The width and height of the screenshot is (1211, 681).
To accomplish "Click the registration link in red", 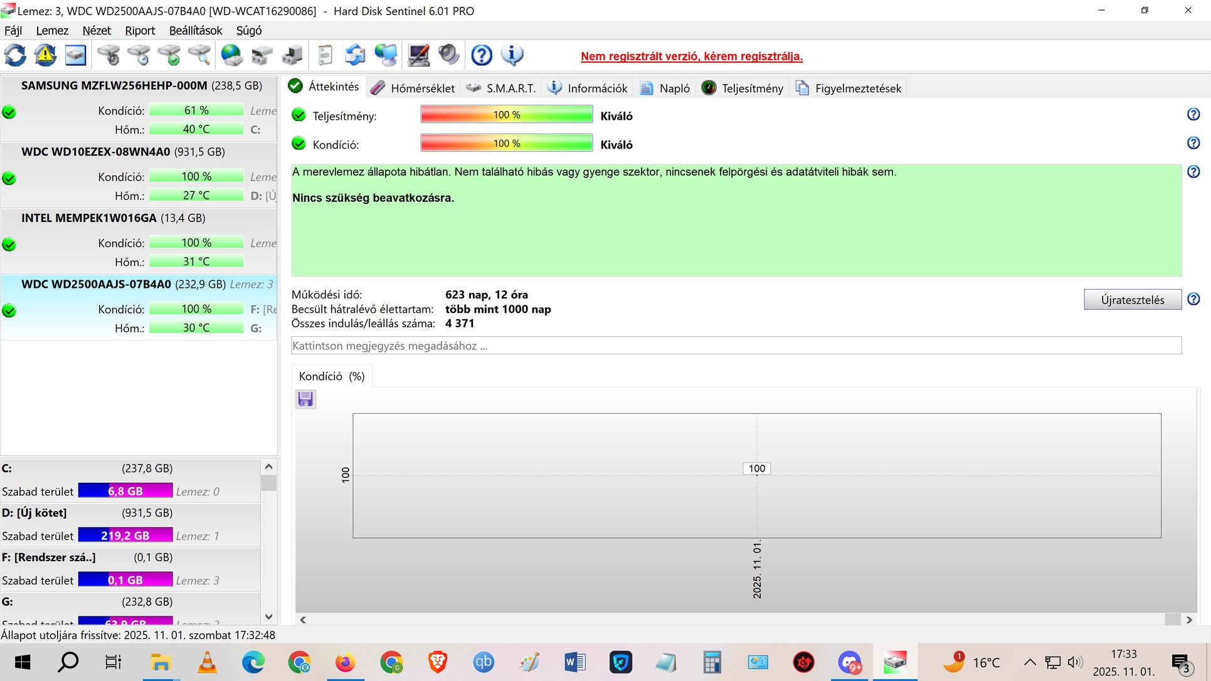I will click(691, 56).
